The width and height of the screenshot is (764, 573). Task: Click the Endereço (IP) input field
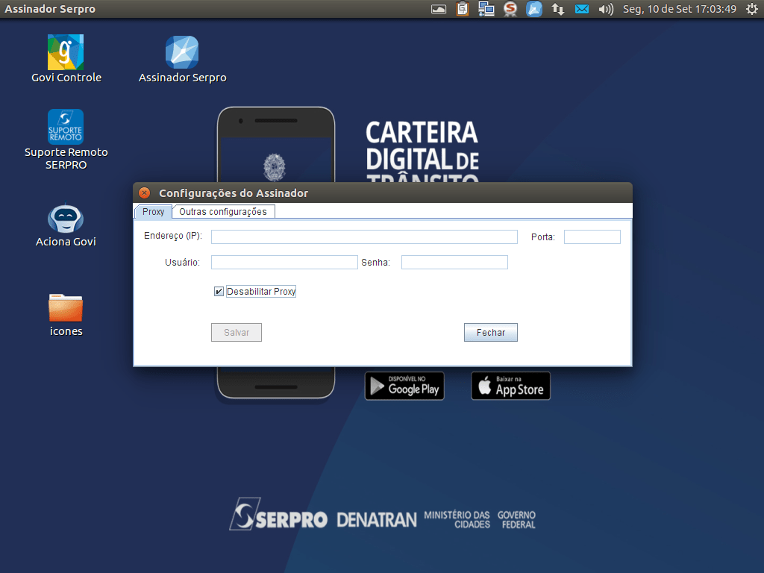[x=364, y=237]
